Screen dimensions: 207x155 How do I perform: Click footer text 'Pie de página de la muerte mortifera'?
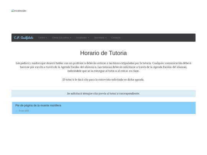click(38, 106)
